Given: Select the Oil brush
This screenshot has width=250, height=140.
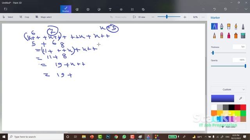Looking at the screenshot, I should coord(229,26).
